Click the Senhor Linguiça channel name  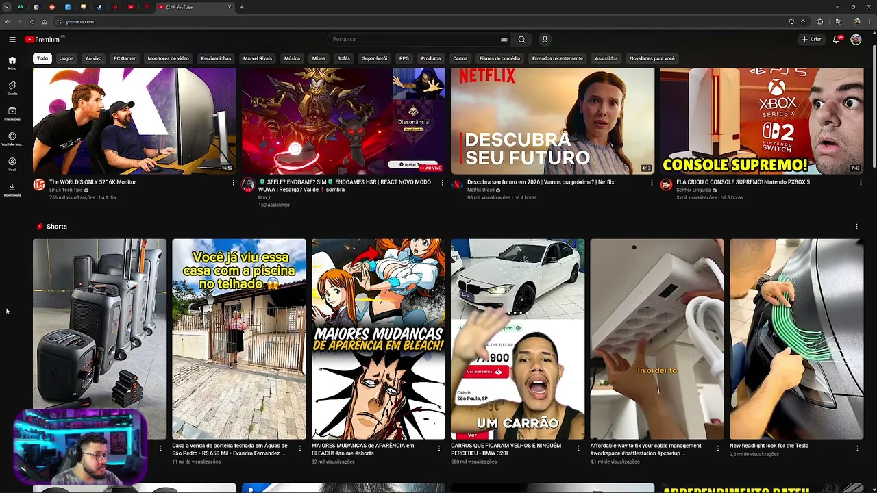point(693,190)
